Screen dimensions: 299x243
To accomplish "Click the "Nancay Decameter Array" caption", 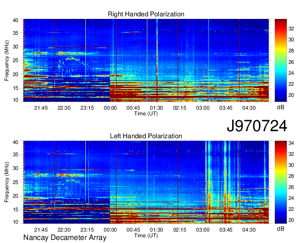I will (x=65, y=238).
